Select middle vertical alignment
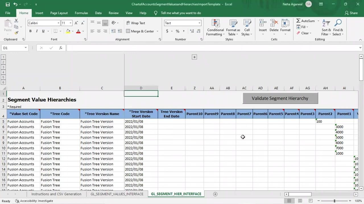Image resolution: width=364 pixels, height=204 pixels. tap(99, 23)
